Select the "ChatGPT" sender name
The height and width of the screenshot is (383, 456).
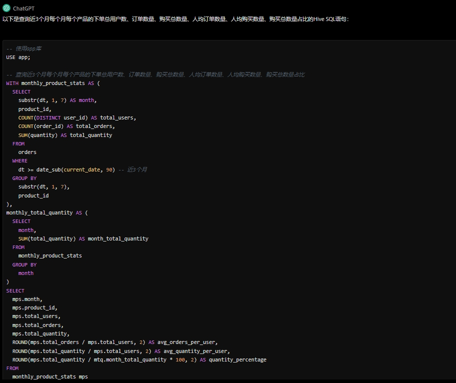pos(23,8)
